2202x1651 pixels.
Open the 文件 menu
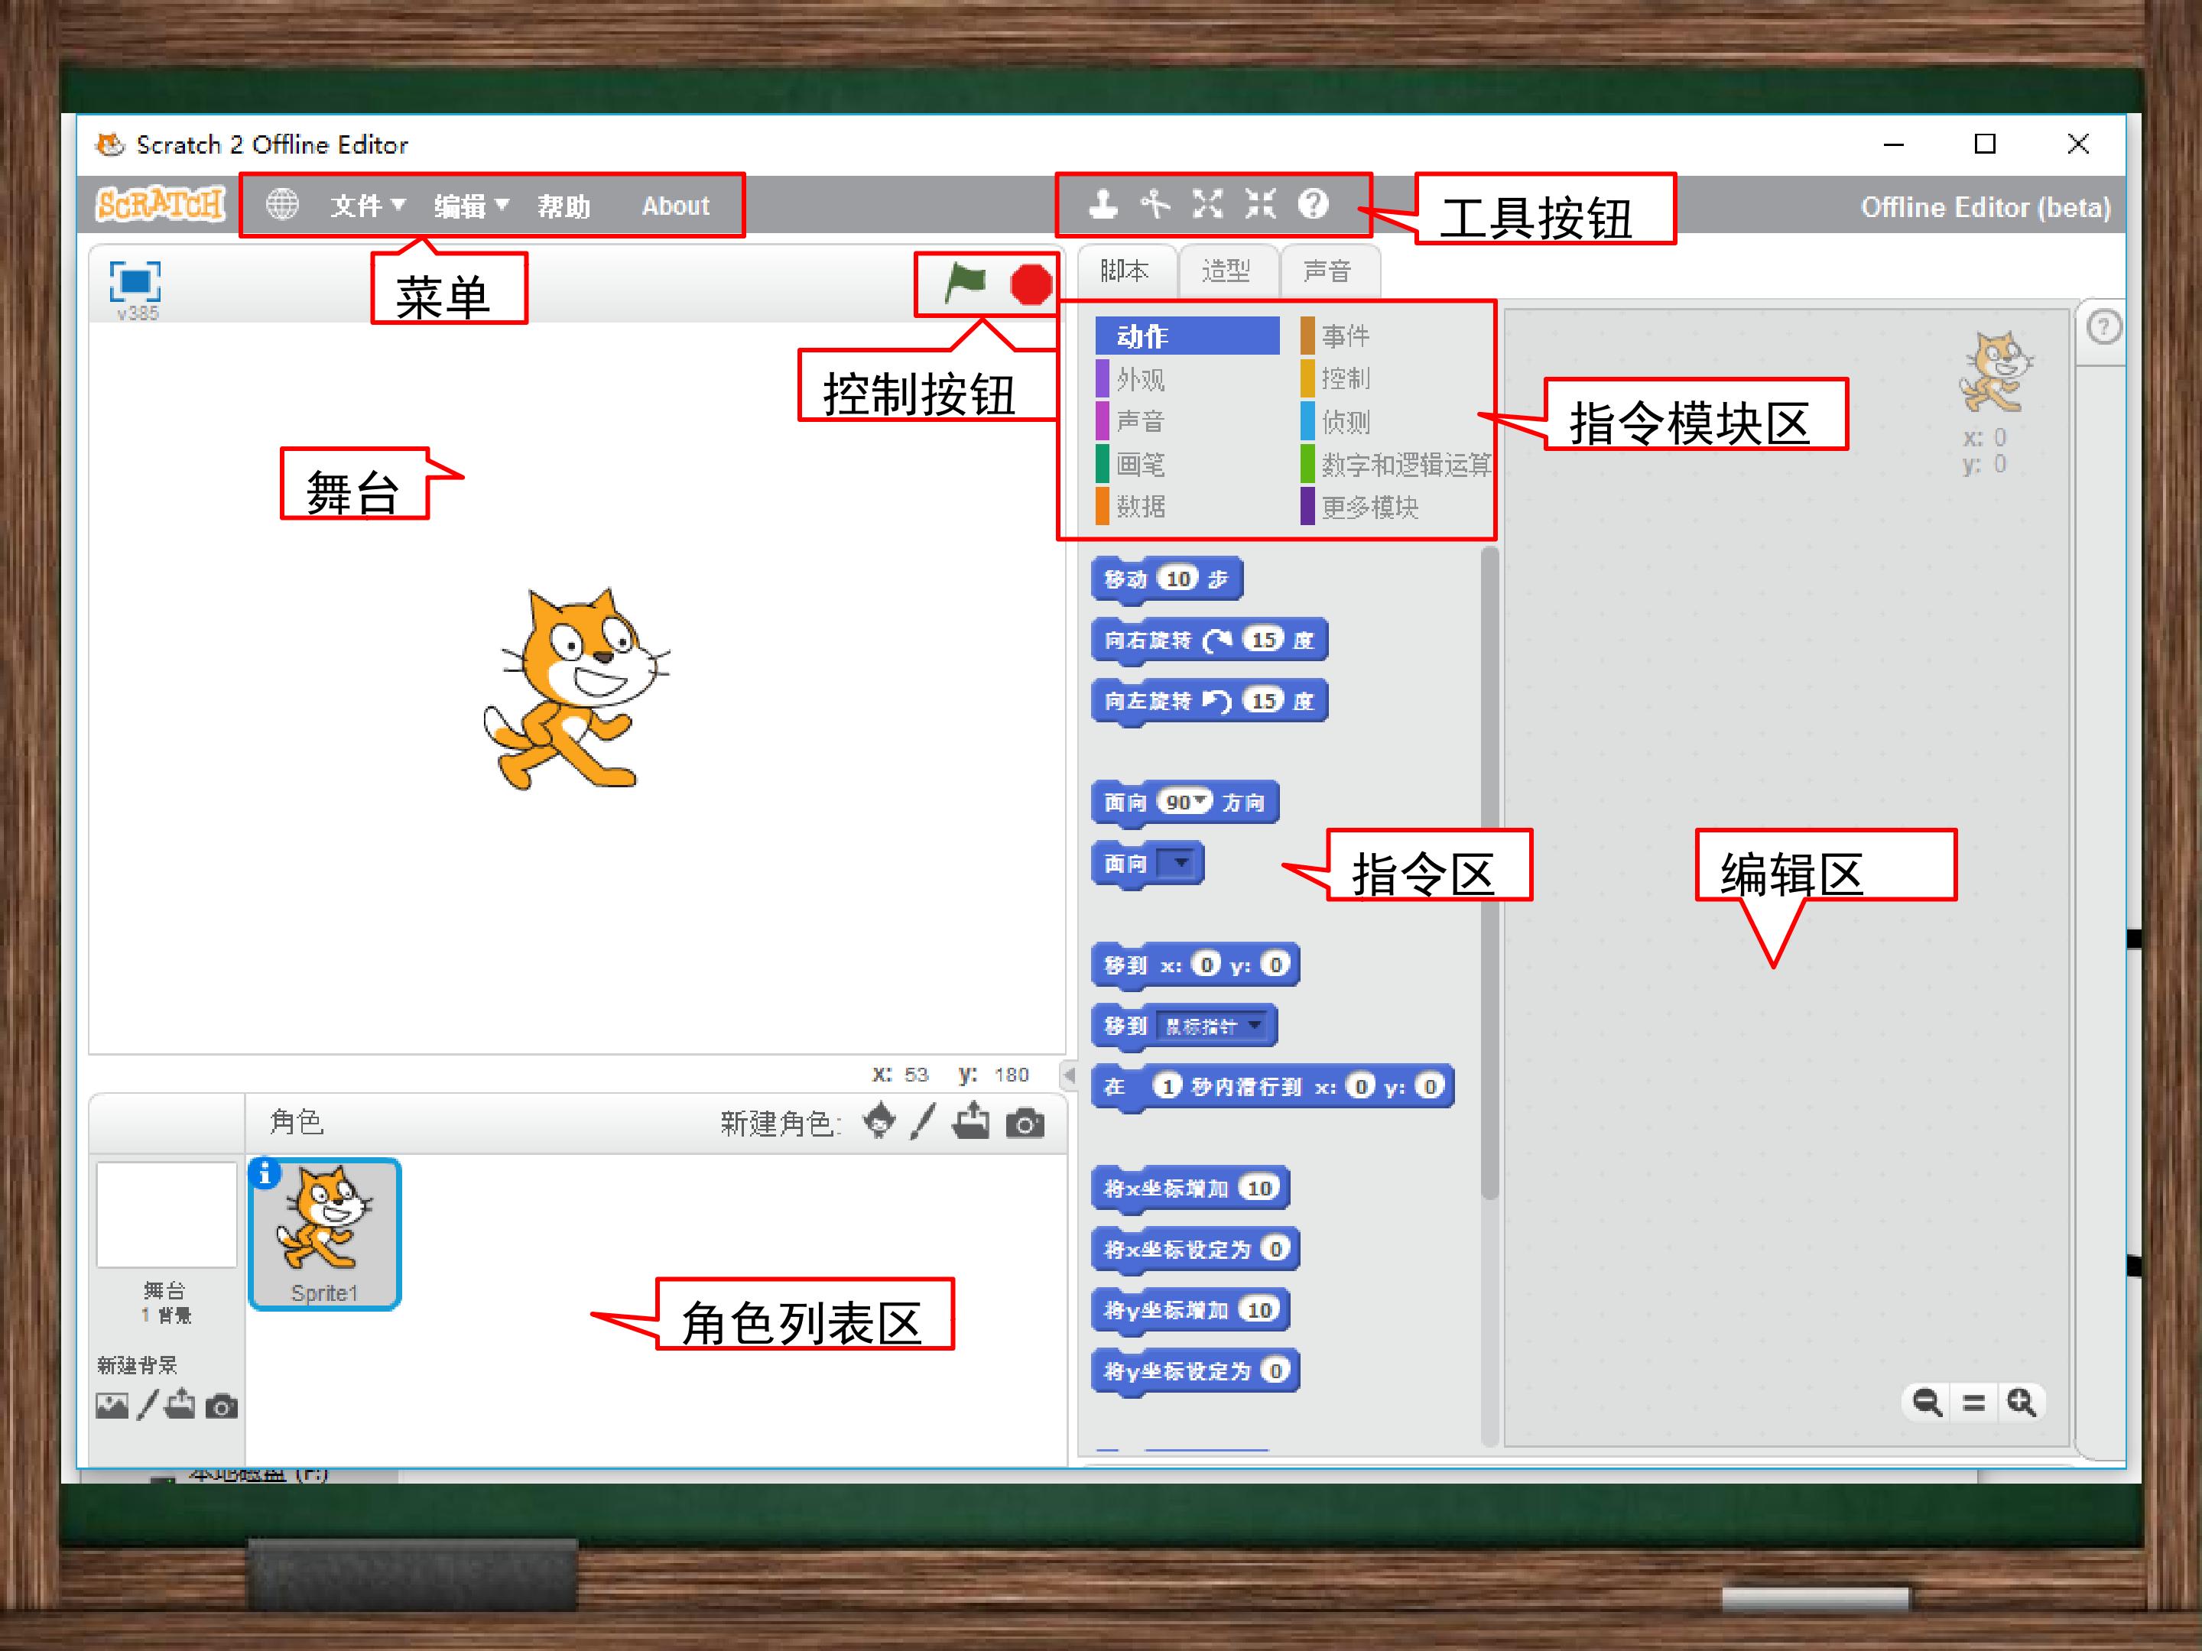pyautogui.click(x=367, y=206)
